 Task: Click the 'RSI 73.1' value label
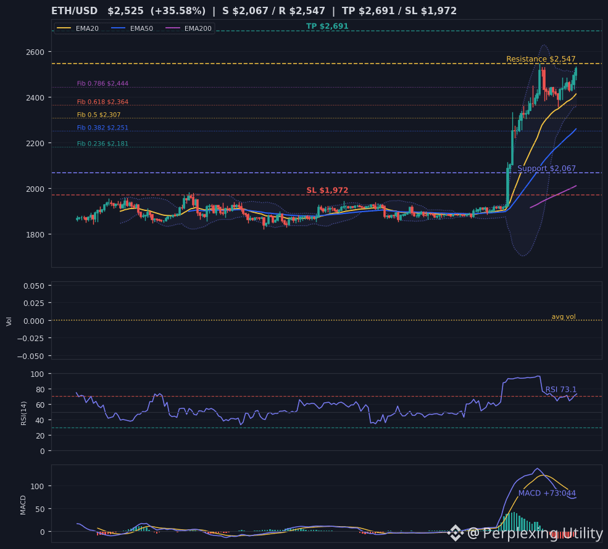pyautogui.click(x=560, y=389)
